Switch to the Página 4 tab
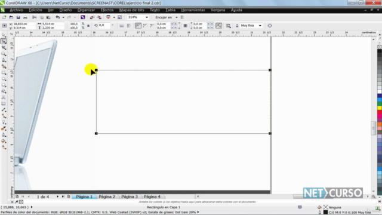This screenshot has height=215, width=382. (152, 196)
